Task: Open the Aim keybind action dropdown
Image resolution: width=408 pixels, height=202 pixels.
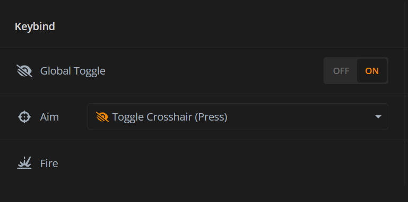Action: point(238,117)
